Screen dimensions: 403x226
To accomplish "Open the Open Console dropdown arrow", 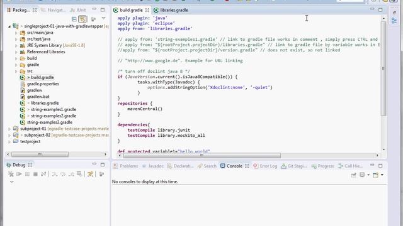I will coord(382,175).
